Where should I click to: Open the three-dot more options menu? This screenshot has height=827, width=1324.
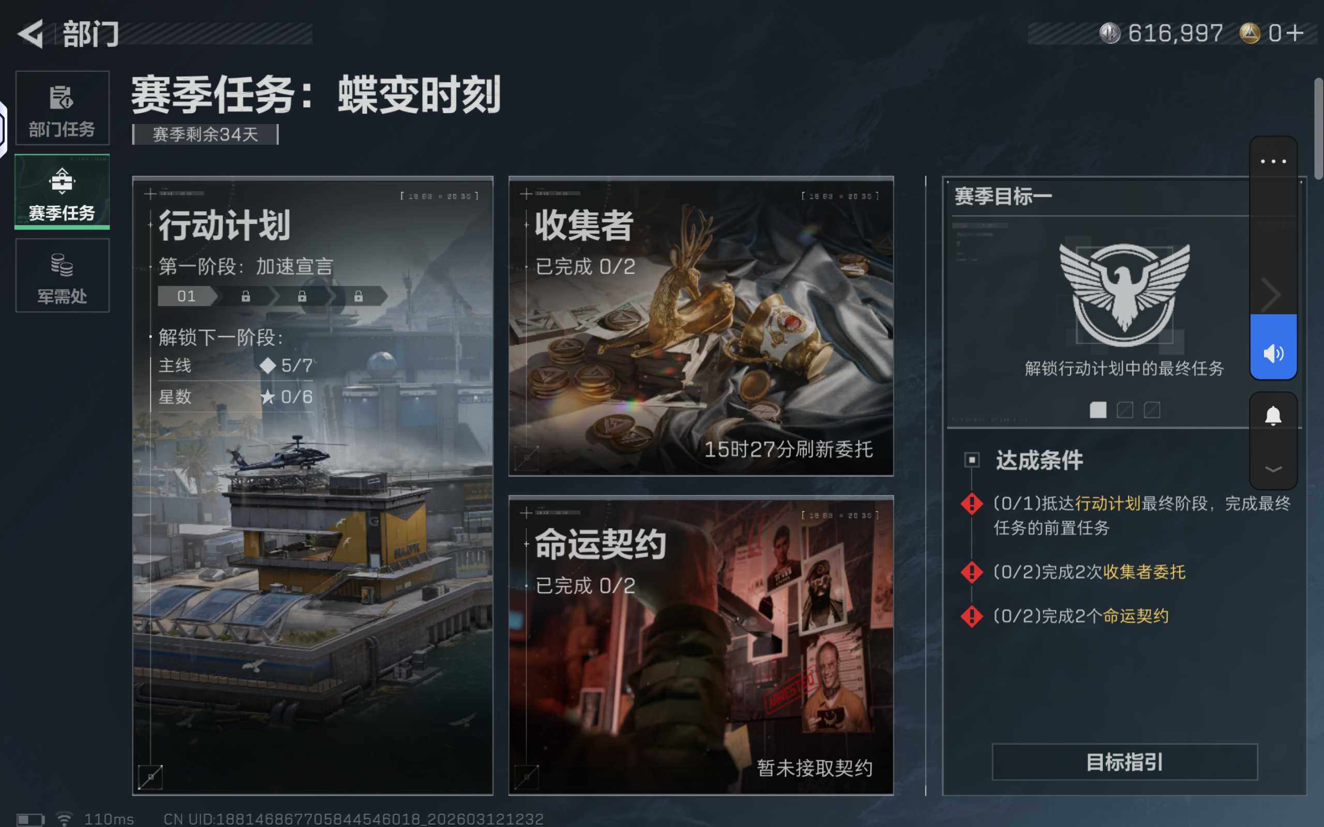(1273, 161)
